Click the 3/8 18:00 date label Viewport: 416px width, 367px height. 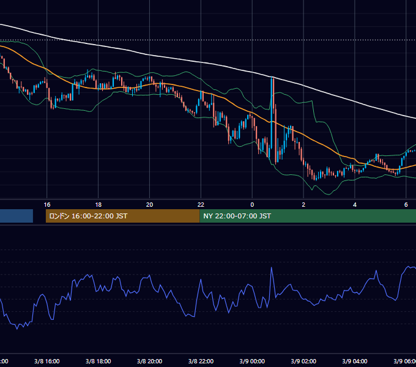tap(98, 361)
